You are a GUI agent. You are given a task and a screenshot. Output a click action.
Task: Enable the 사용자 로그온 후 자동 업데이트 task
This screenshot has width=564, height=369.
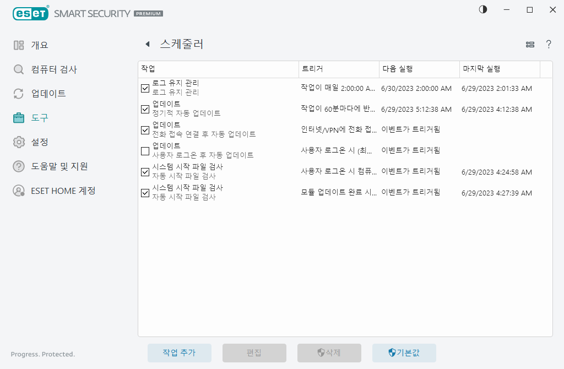tap(145, 150)
